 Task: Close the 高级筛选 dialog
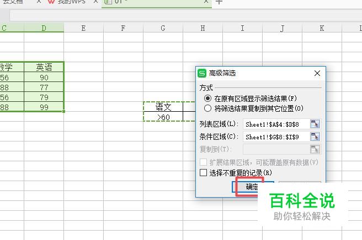click(x=317, y=73)
